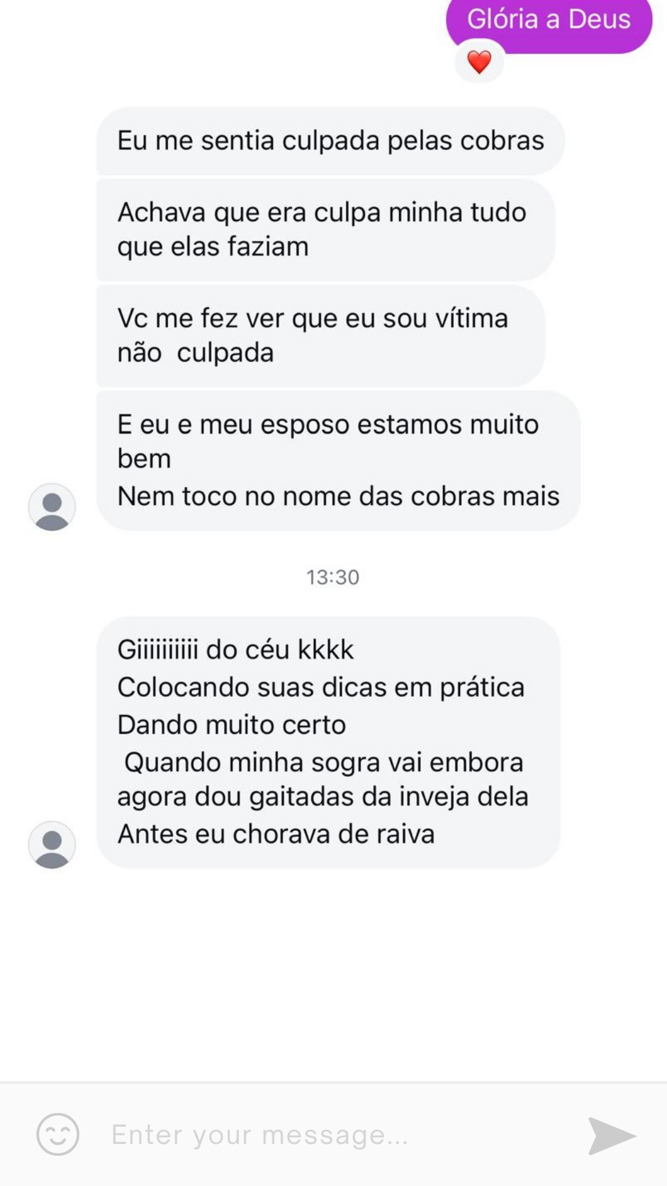Select the 'Antes eu chorava de raiva' line
This screenshot has height=1186, width=667.
point(276,835)
